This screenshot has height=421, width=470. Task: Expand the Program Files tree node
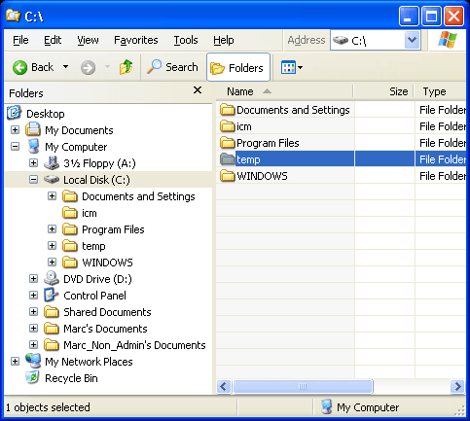coord(52,229)
